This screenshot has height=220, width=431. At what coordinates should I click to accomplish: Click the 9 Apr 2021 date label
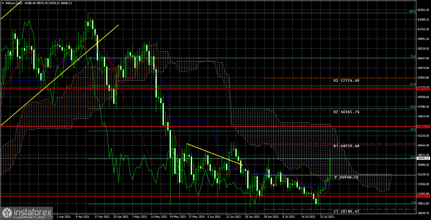(x=83, y=217)
